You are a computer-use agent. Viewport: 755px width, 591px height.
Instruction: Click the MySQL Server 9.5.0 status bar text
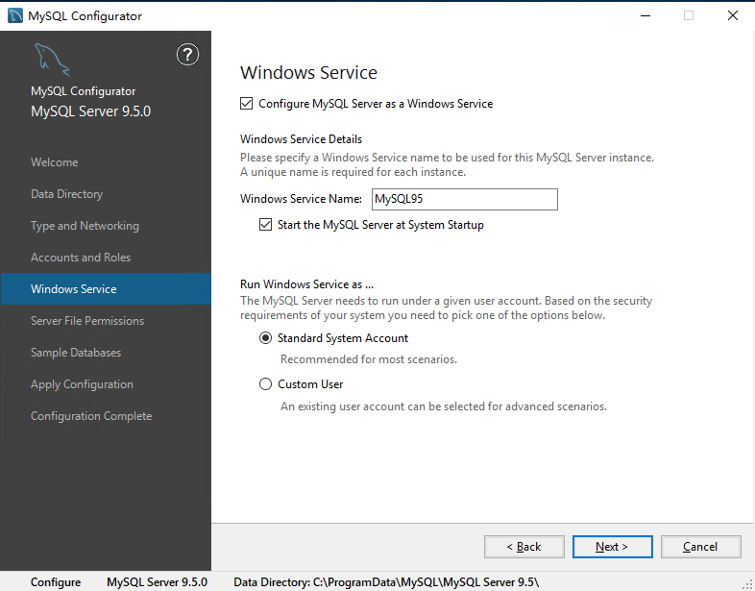click(x=157, y=581)
